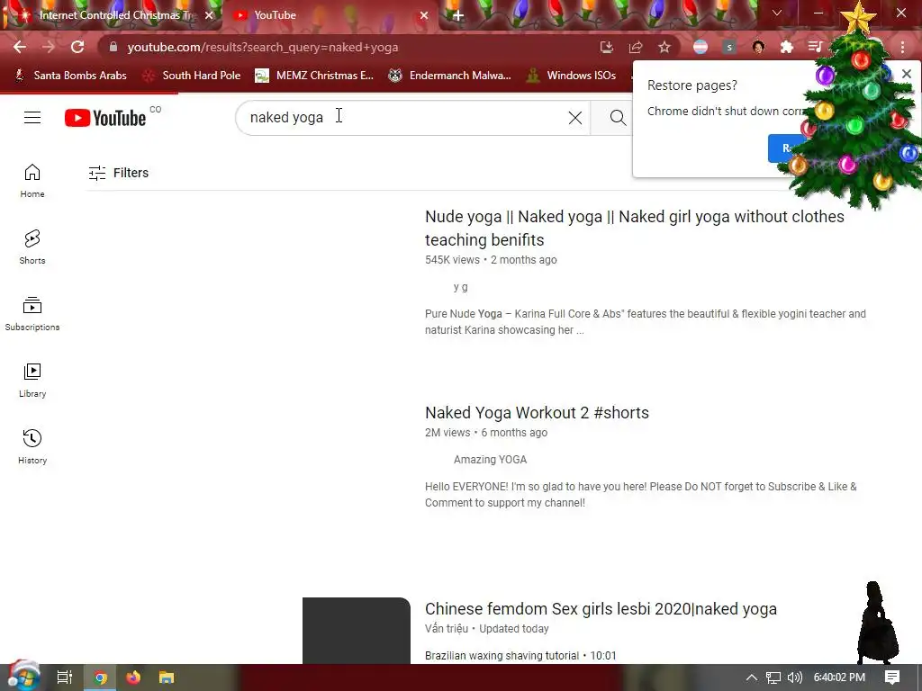
Task: Click the lock icon in address bar
Action: pyautogui.click(x=113, y=47)
